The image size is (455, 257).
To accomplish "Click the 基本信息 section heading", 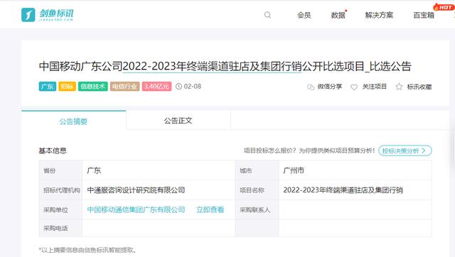I will point(53,151).
